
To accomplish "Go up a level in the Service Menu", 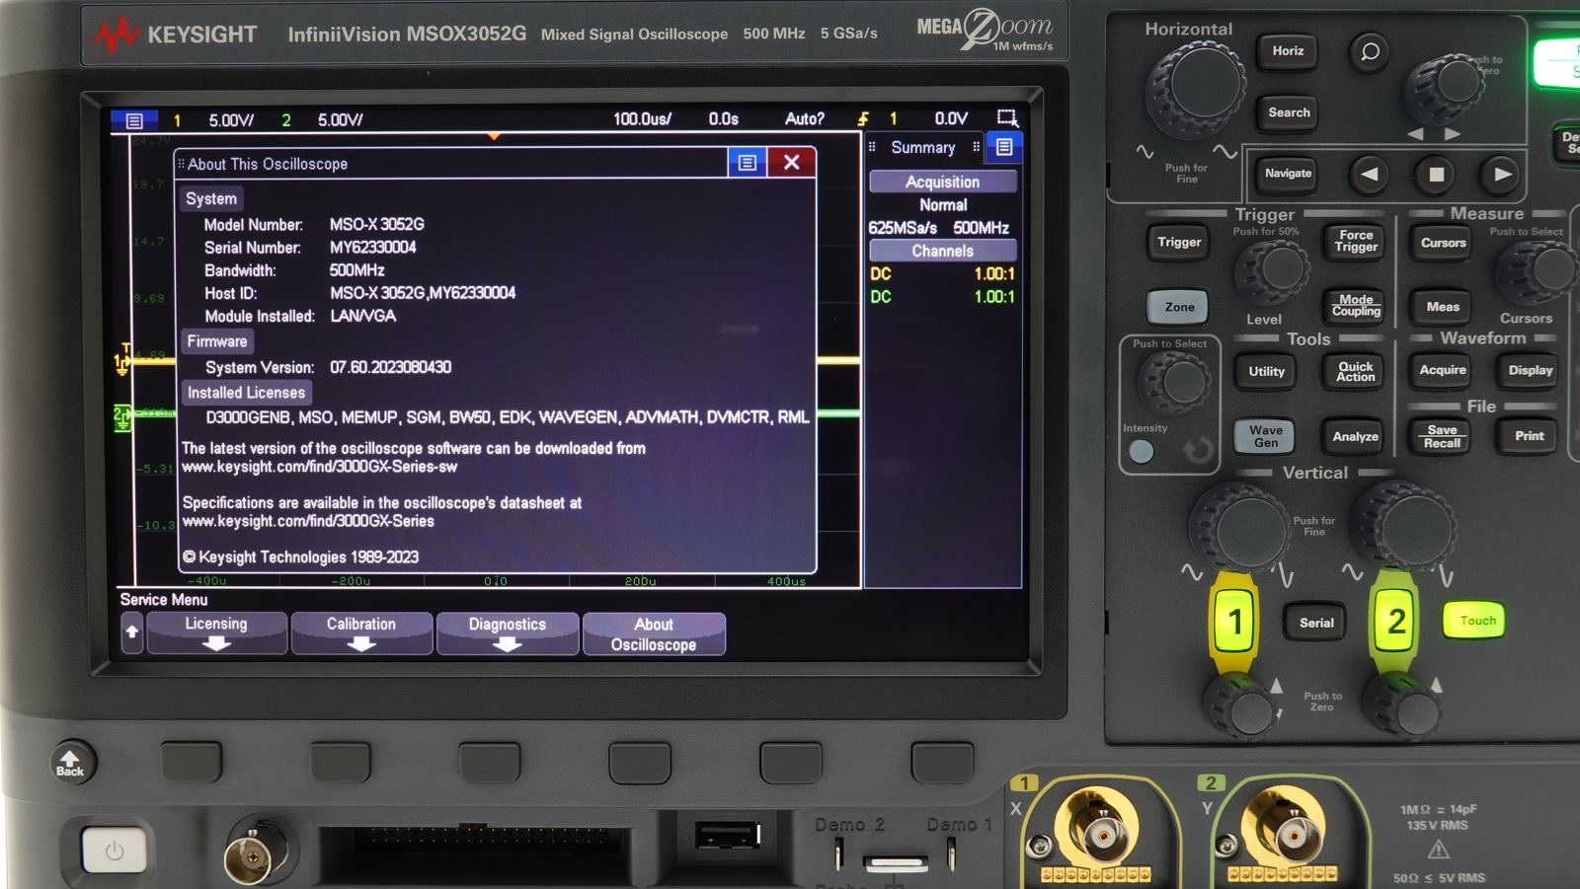I will click(132, 632).
